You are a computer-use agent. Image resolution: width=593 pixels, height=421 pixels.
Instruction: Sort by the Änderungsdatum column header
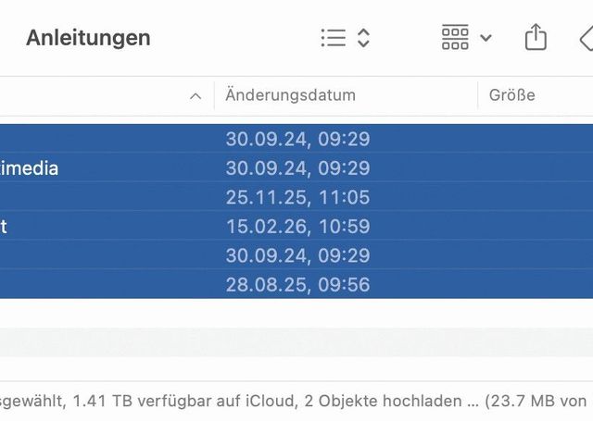click(290, 95)
